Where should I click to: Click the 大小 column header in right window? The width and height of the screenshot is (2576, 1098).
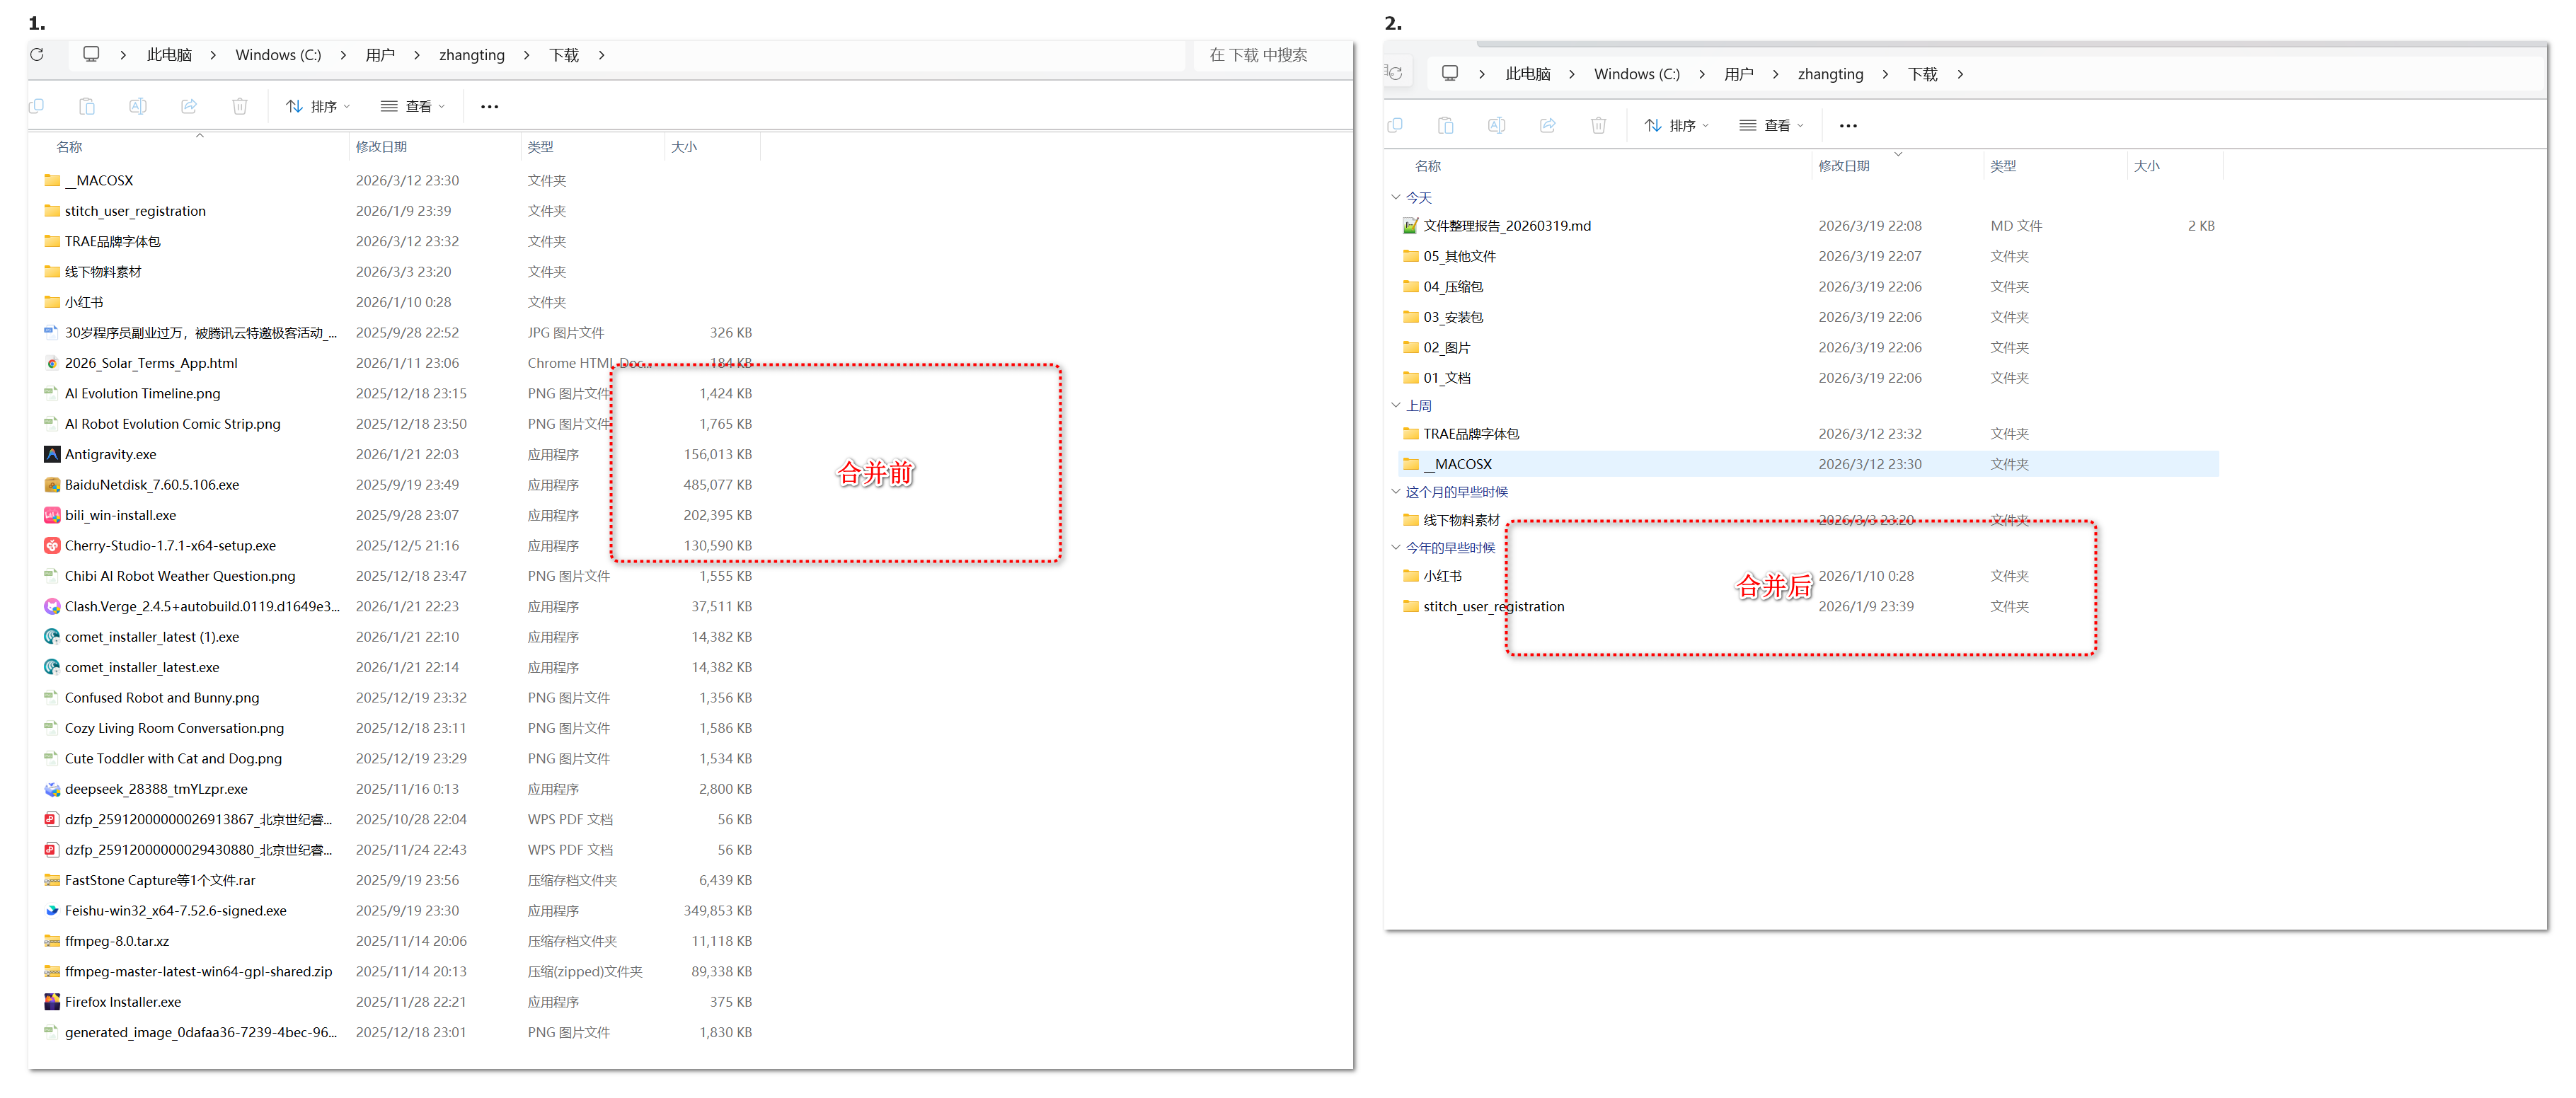click(x=2146, y=166)
